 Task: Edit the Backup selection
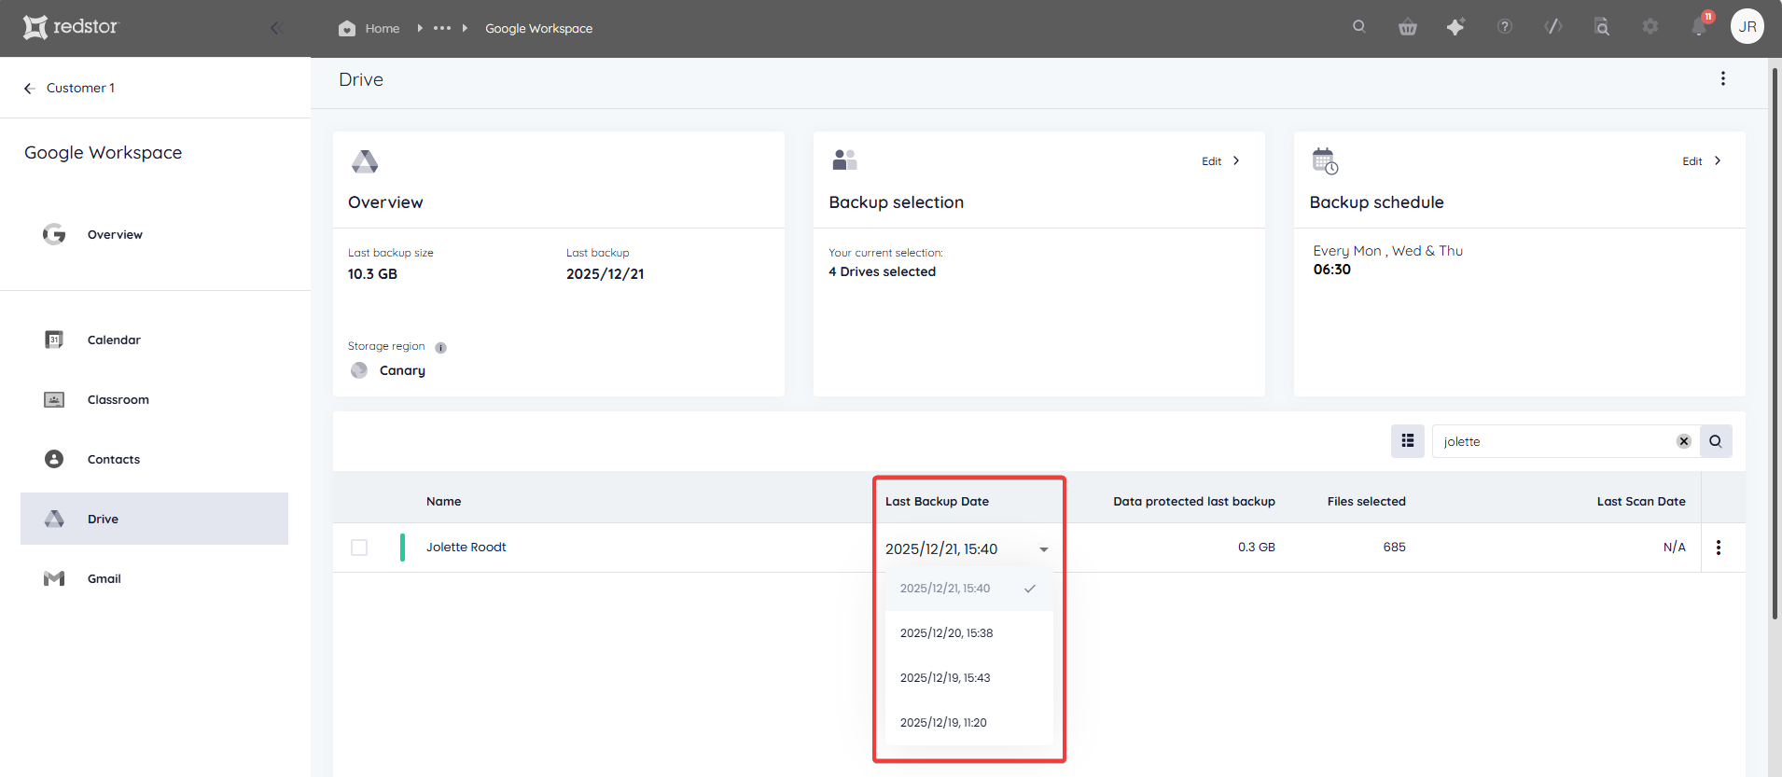[x=1220, y=161]
